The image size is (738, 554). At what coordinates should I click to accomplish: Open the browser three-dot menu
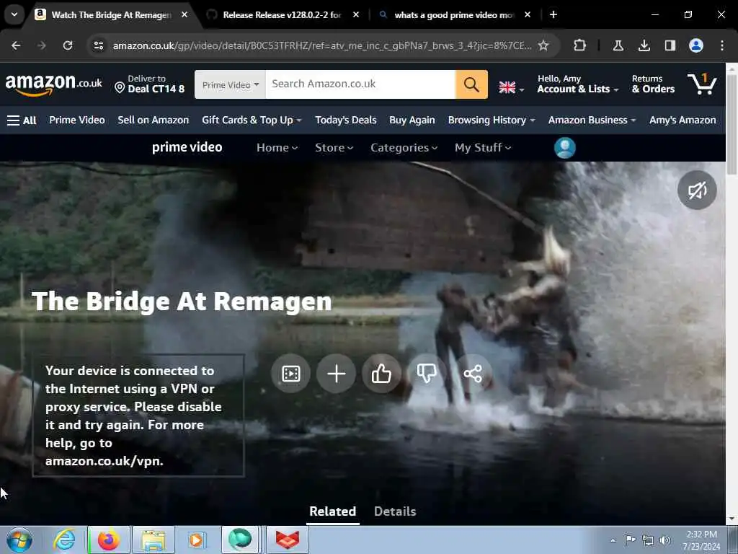[x=722, y=45]
